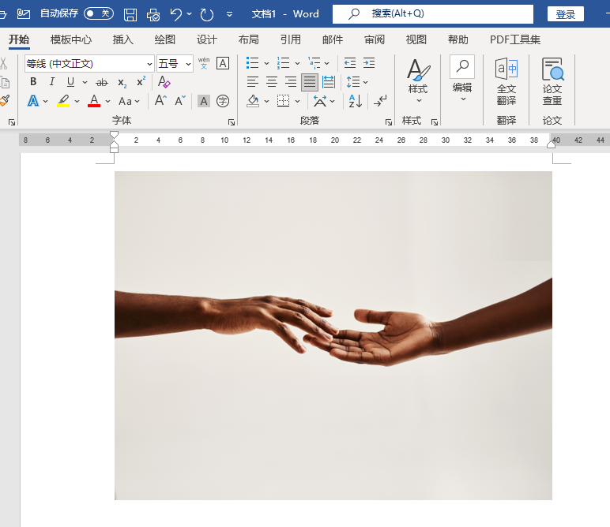Open the 邮件 tab
The height and width of the screenshot is (527, 610).
(333, 39)
